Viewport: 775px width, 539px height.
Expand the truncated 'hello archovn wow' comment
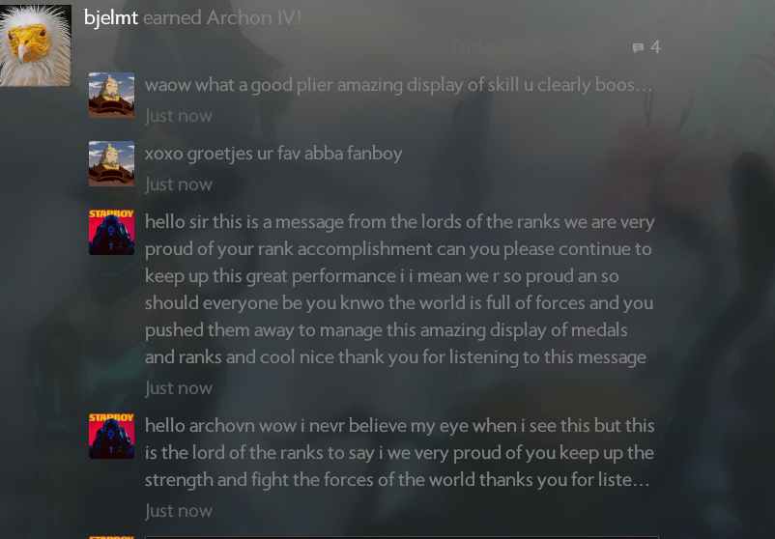[400, 453]
